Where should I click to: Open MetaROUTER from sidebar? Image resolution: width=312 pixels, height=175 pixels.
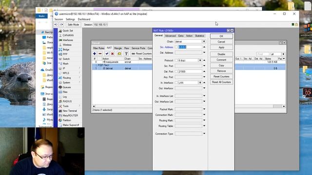pyautogui.click(x=70, y=116)
